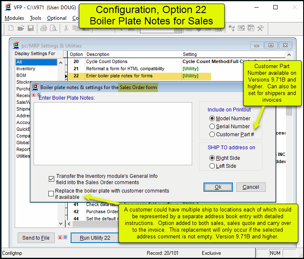Click the [Utility] setting on row 21
This screenshot has height=259, width=304.
[x=190, y=69]
